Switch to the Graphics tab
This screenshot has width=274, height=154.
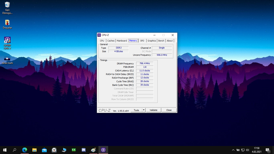tap(152, 41)
